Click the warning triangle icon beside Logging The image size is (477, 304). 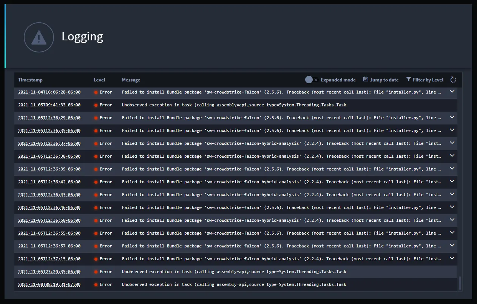[x=39, y=37]
